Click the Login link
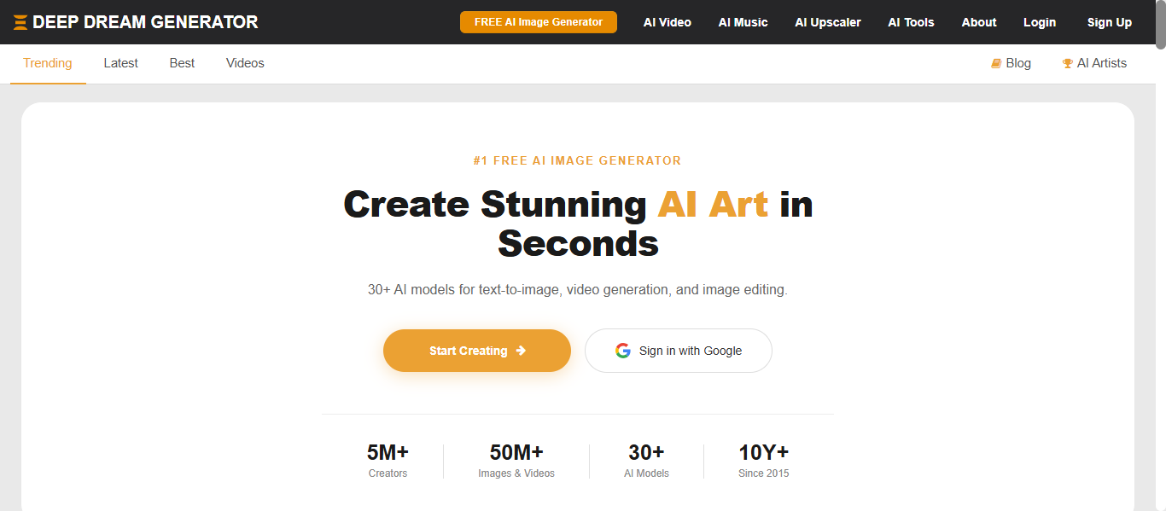Screen dimensions: 1166x511 click(1039, 22)
